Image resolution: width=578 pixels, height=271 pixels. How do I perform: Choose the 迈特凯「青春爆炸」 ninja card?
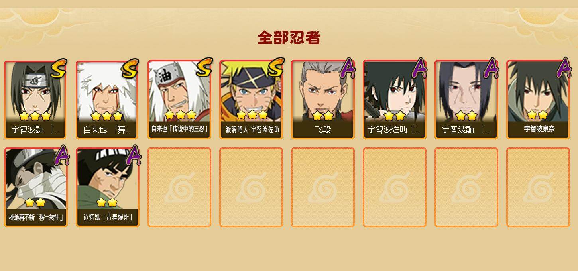pyautogui.click(x=107, y=187)
